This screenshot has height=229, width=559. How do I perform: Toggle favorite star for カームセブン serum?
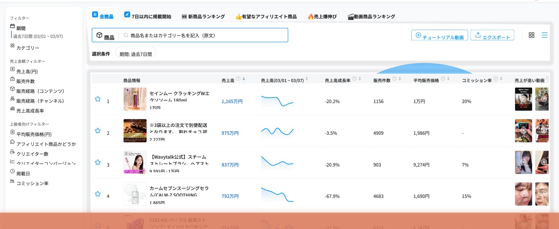point(98,194)
